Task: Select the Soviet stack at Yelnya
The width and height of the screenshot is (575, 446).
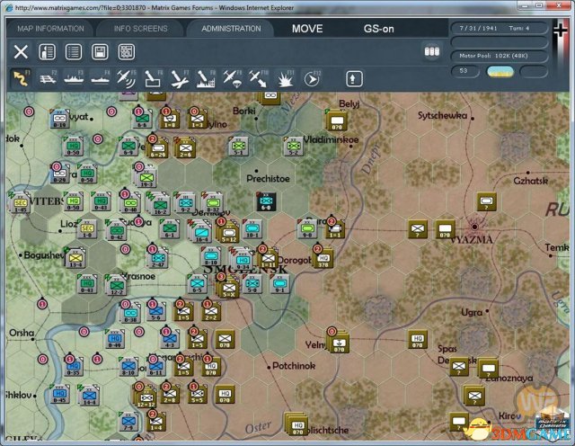Action: (338, 343)
